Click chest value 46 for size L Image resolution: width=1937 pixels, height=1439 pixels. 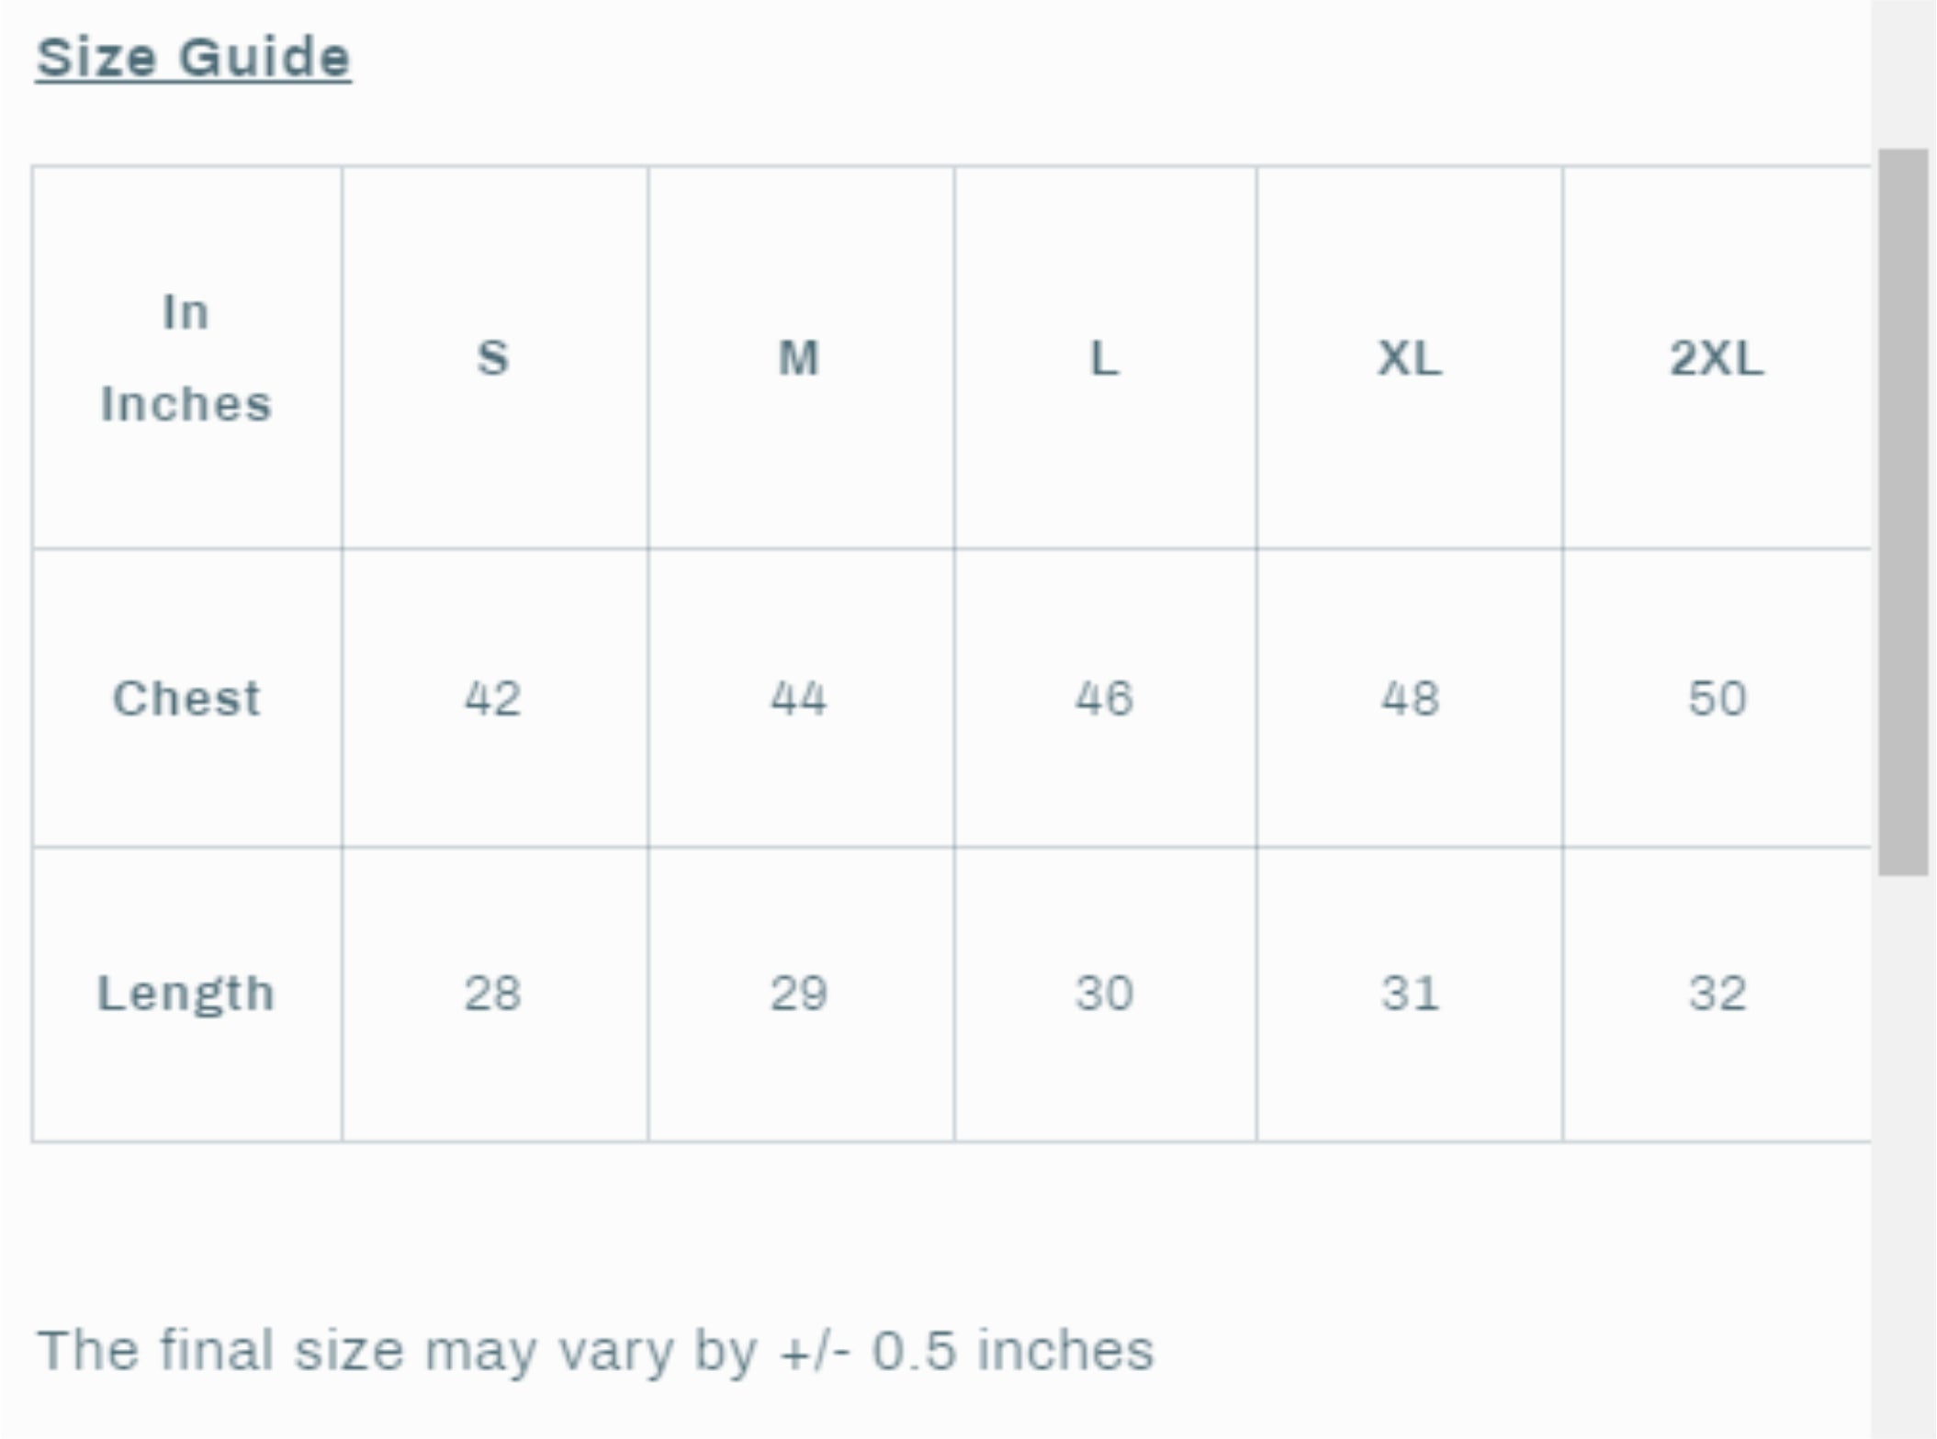[x=1104, y=698]
